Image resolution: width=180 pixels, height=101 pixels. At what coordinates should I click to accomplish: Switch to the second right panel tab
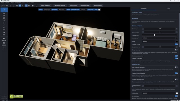pos(168,9)
